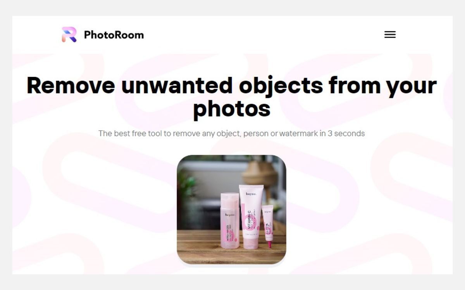Viewport: 465px width, 290px height.
Task: Click the word "photos" in the headline
Action: [231, 109]
